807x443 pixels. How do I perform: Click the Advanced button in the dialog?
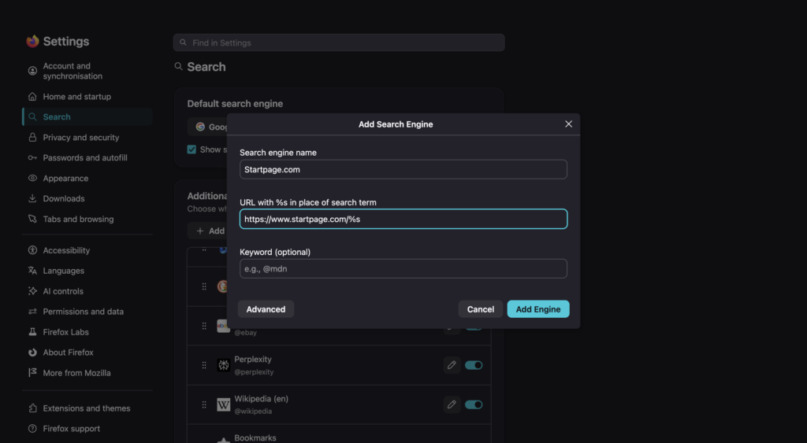click(x=266, y=309)
